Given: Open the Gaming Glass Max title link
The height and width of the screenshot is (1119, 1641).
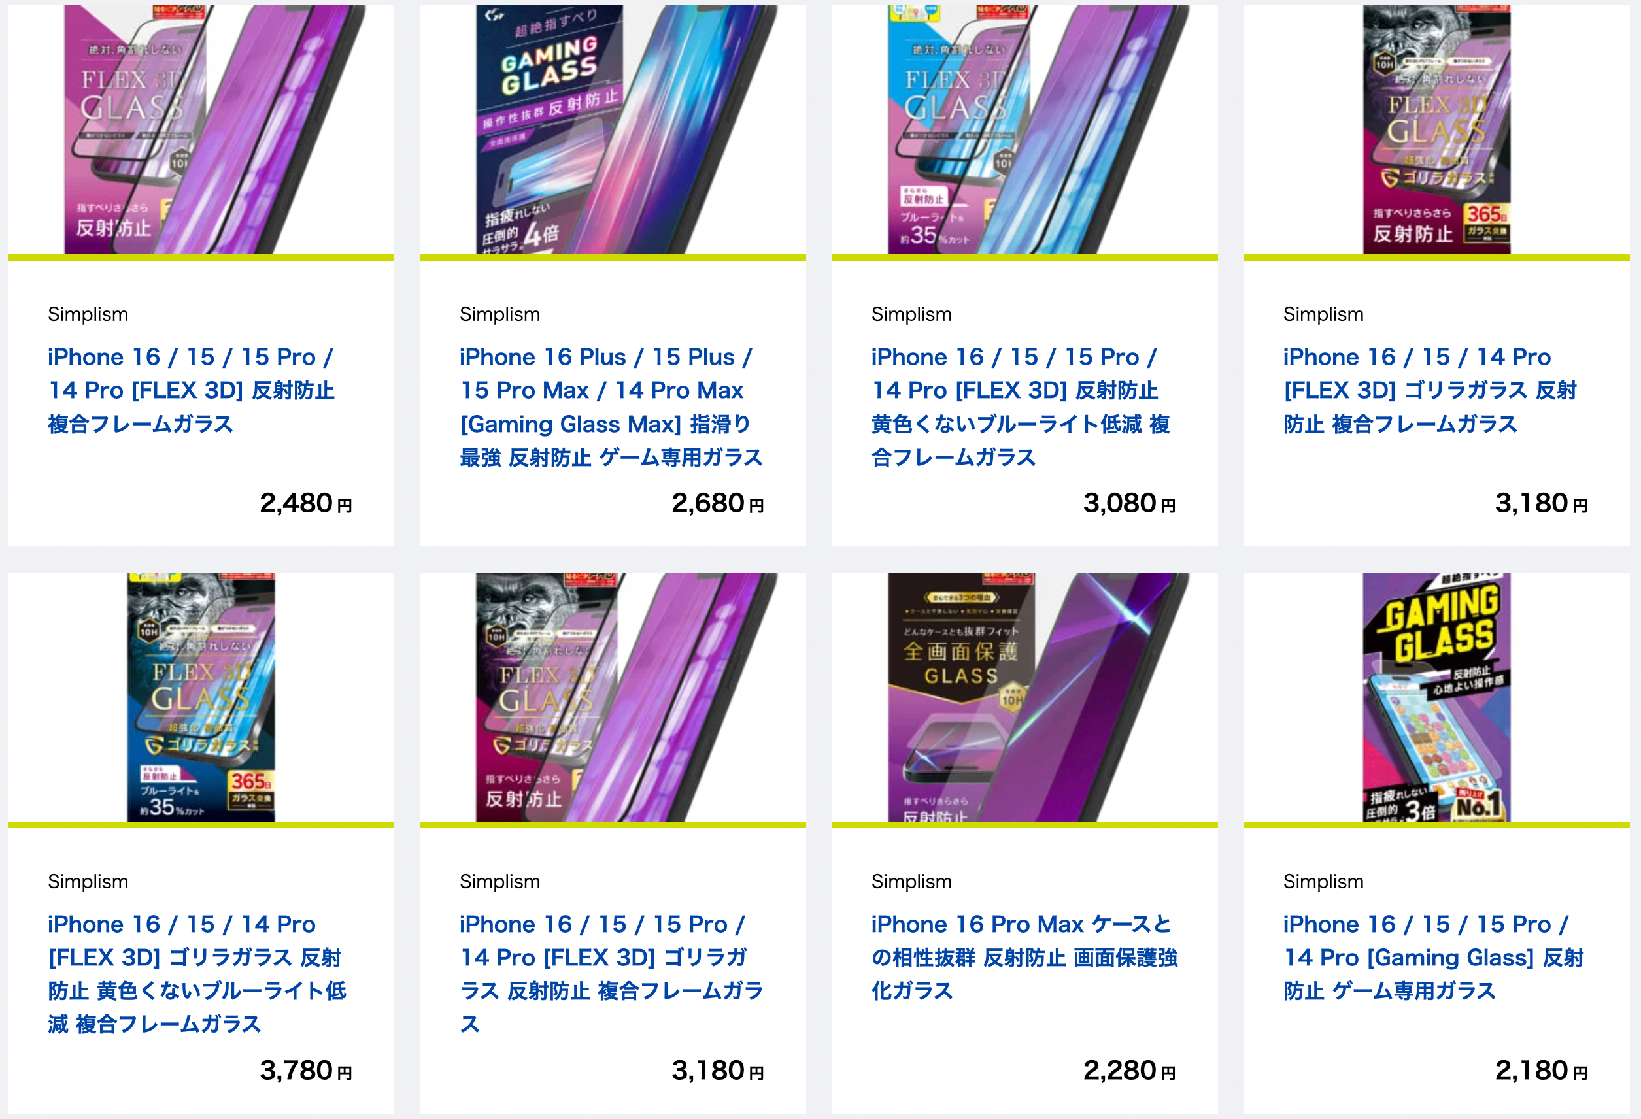Looking at the screenshot, I should (611, 407).
